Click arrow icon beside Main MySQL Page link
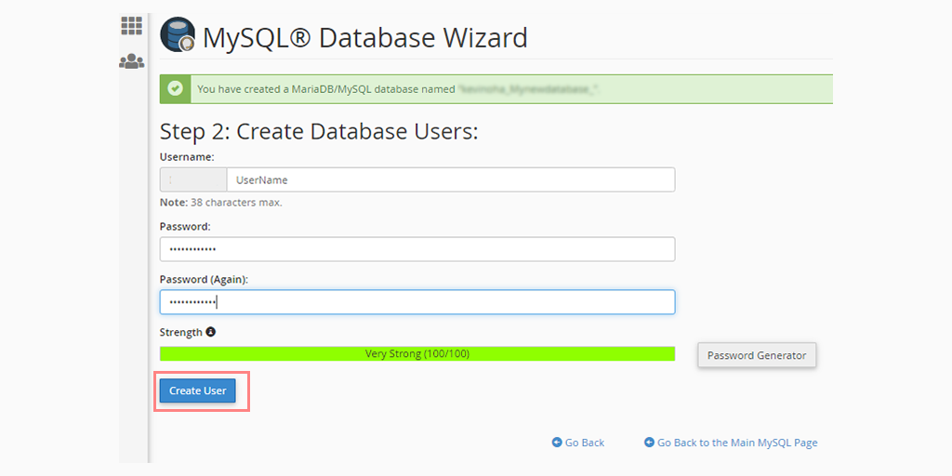 649,443
